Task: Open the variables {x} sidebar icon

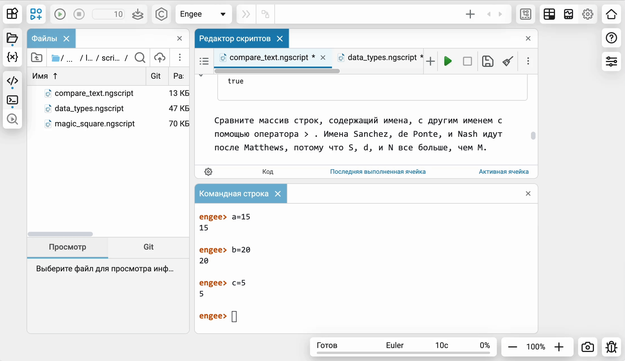Action: pyautogui.click(x=12, y=57)
